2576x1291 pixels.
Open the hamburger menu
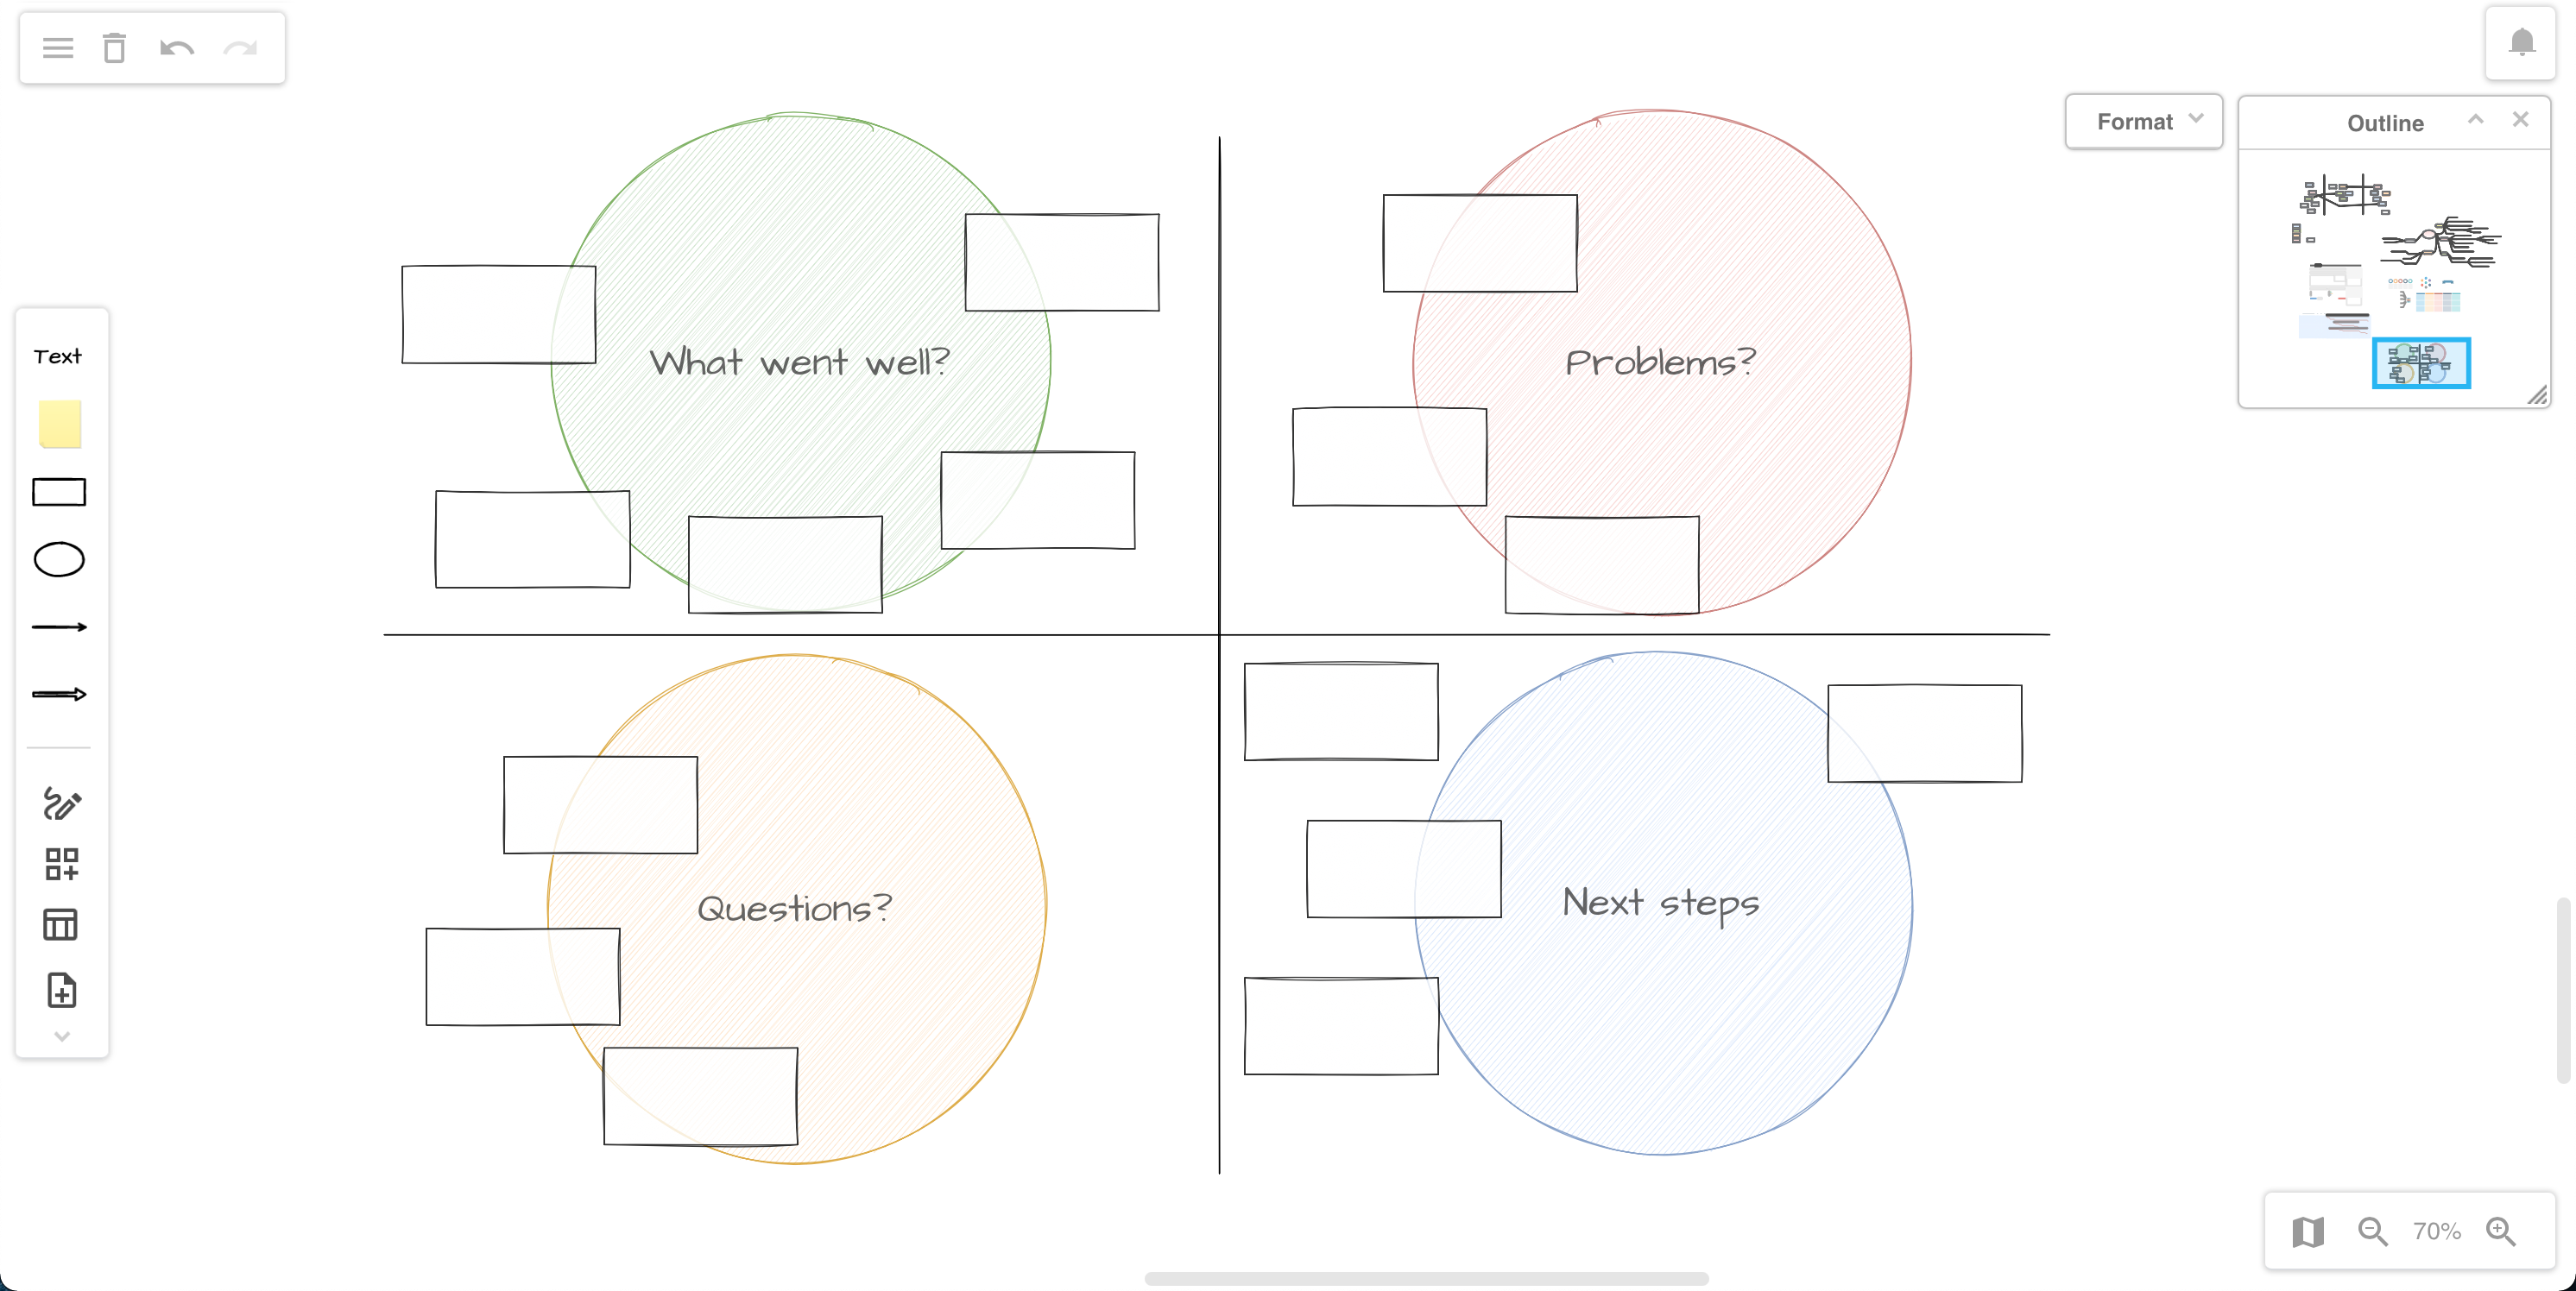click(58, 47)
